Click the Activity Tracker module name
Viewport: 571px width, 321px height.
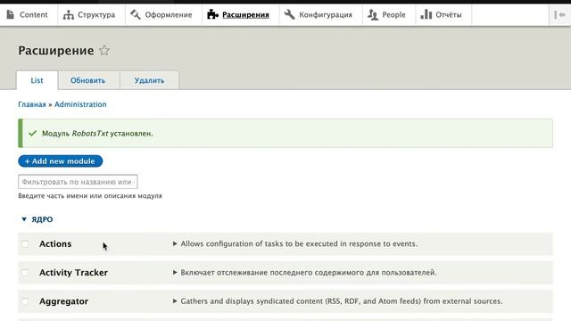(73, 272)
